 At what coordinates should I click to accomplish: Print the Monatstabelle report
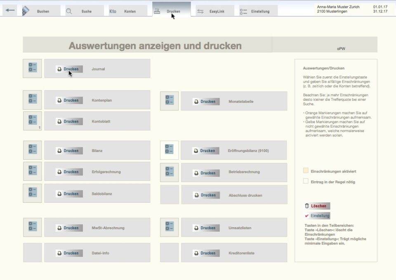[x=206, y=102]
